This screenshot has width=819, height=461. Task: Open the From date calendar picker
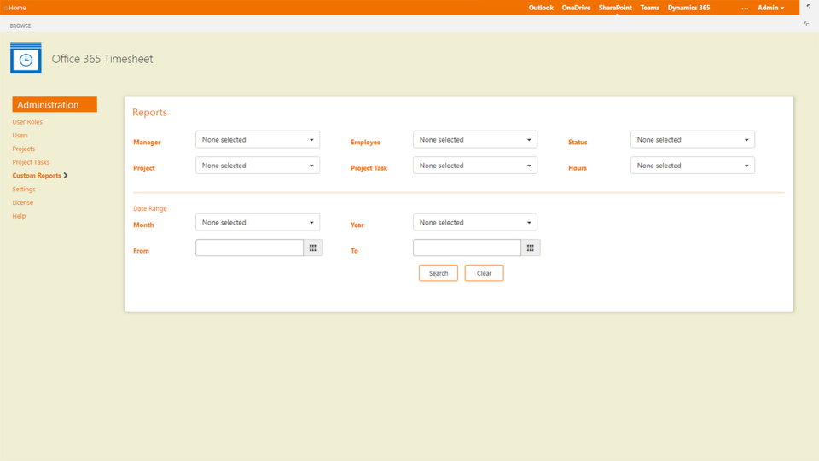pyautogui.click(x=313, y=248)
